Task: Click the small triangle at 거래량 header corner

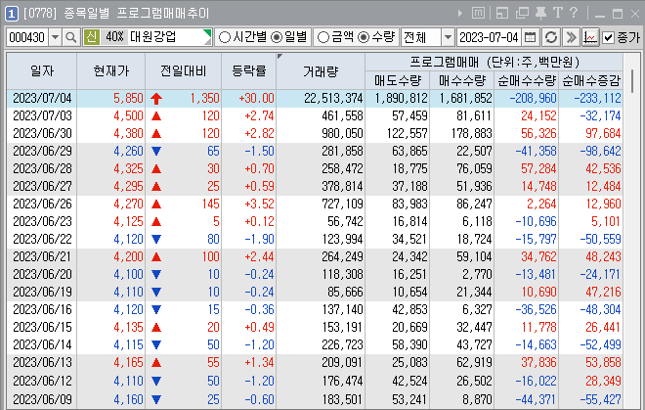Action: (280, 56)
